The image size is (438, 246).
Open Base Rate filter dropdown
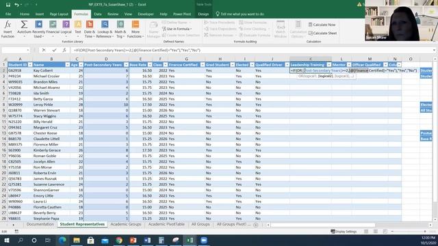click(x=150, y=65)
